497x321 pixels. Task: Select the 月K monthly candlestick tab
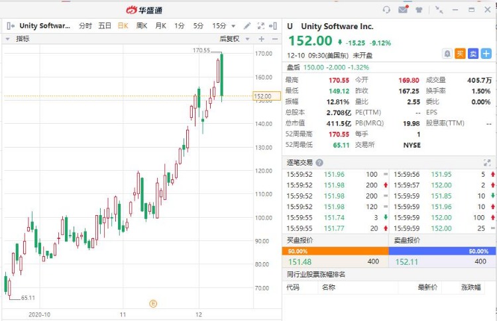point(161,26)
